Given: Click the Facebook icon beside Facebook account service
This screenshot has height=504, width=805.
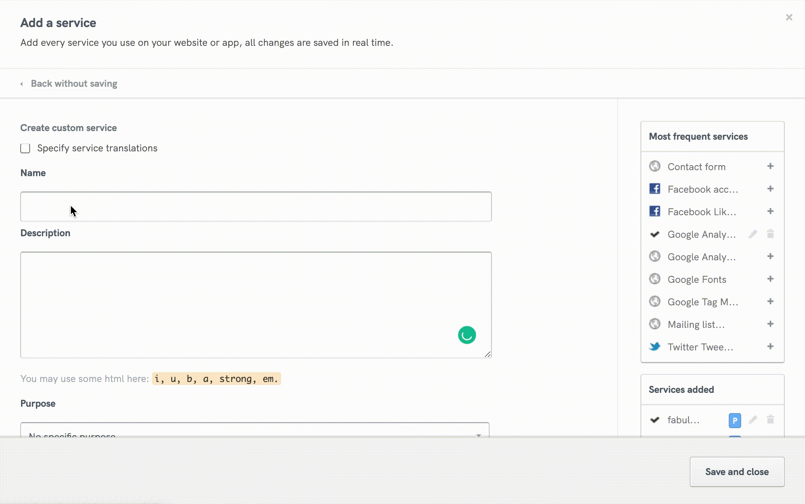Looking at the screenshot, I should point(654,189).
